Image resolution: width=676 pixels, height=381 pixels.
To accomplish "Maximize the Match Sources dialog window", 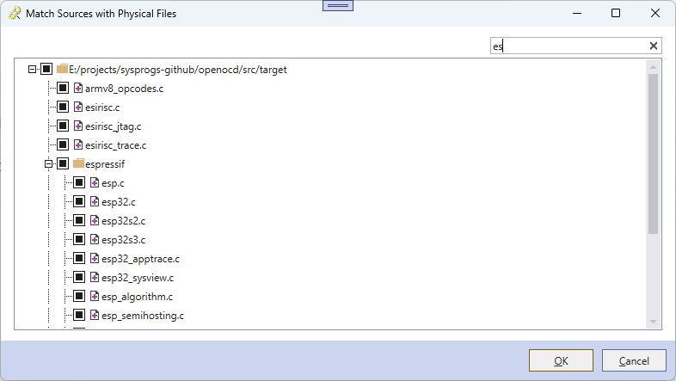I will (616, 14).
